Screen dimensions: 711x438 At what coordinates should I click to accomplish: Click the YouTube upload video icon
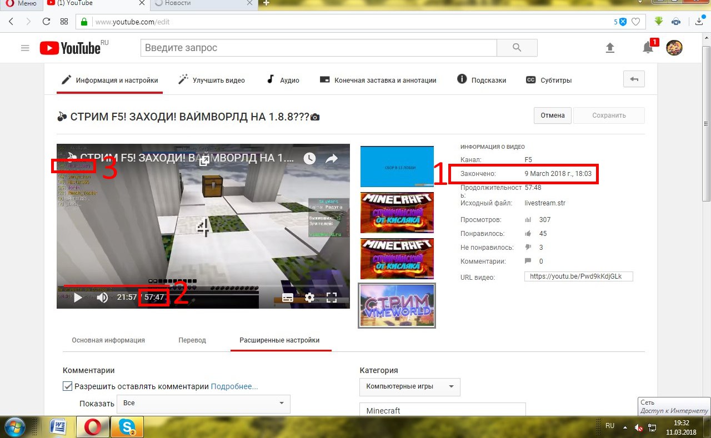click(x=610, y=48)
